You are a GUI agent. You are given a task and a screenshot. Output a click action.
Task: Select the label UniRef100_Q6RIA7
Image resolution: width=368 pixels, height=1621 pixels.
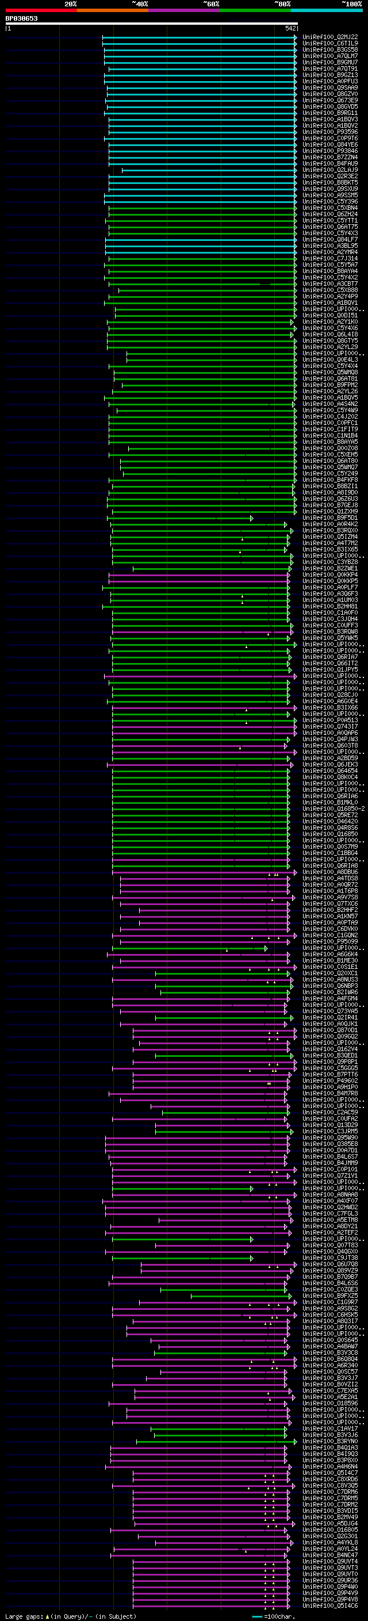330,657
